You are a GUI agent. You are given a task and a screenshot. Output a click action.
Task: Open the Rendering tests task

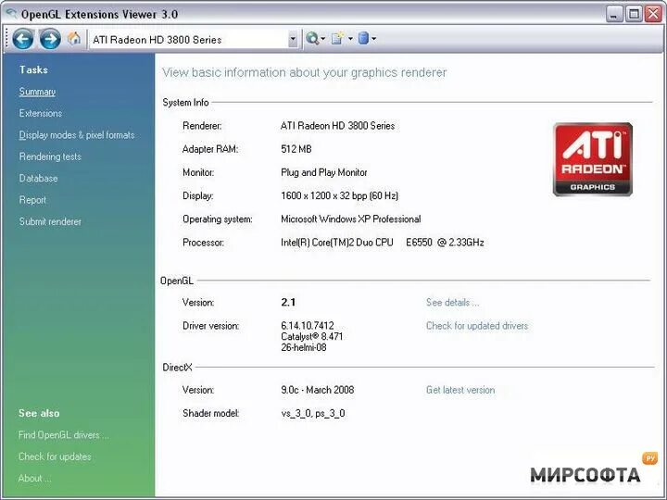[x=50, y=156]
